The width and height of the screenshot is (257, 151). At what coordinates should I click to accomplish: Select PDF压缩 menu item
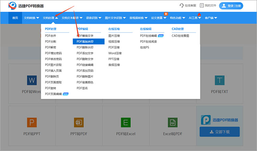114,47
